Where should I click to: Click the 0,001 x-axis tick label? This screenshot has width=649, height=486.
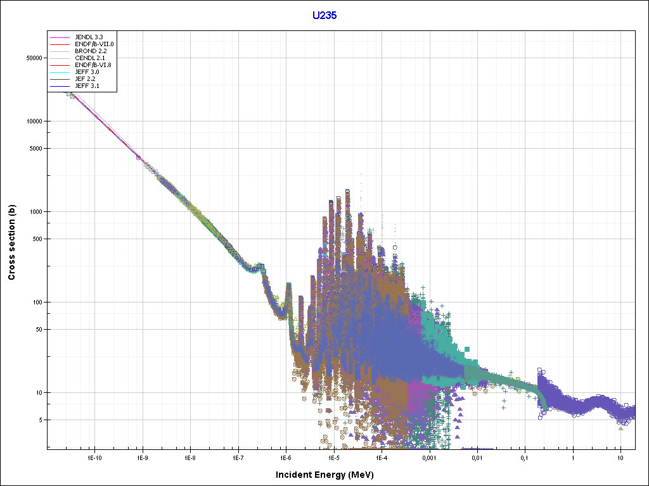pos(429,457)
